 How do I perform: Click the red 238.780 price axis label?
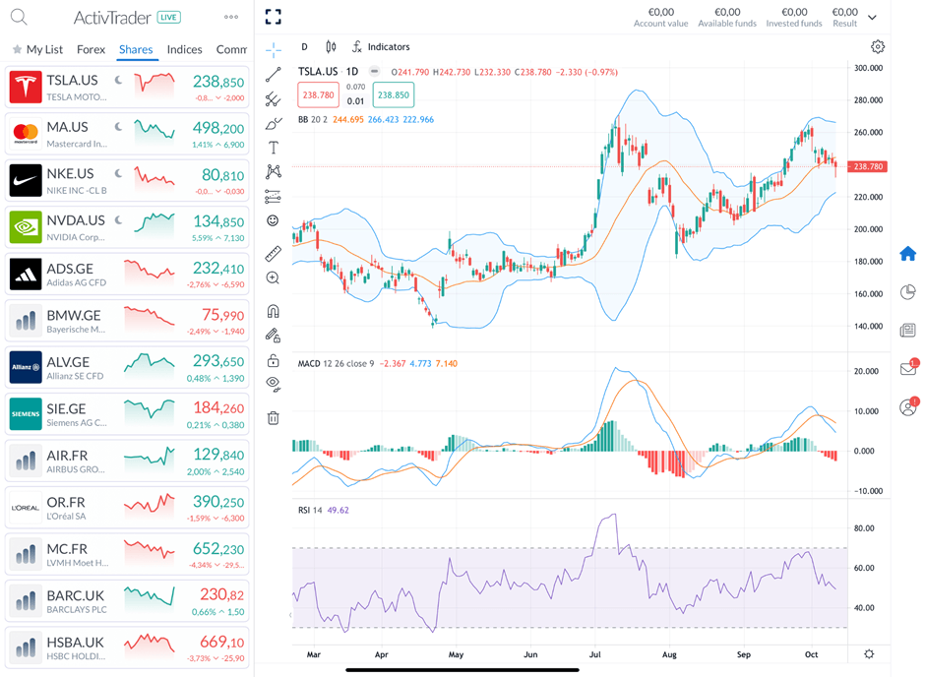868,167
